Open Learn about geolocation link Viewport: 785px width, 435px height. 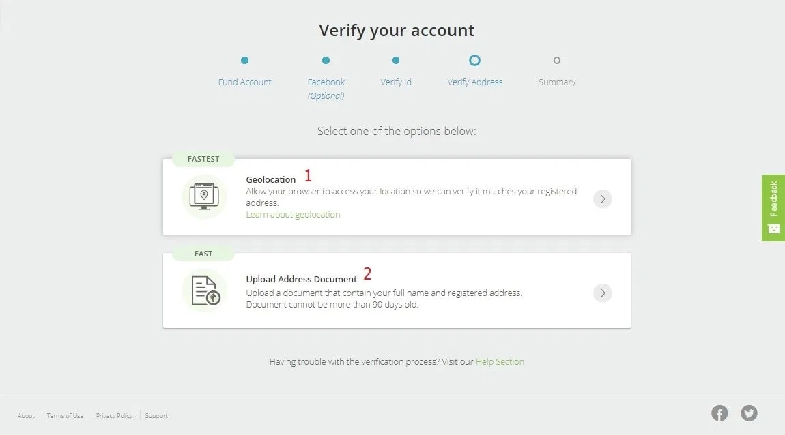(x=293, y=215)
